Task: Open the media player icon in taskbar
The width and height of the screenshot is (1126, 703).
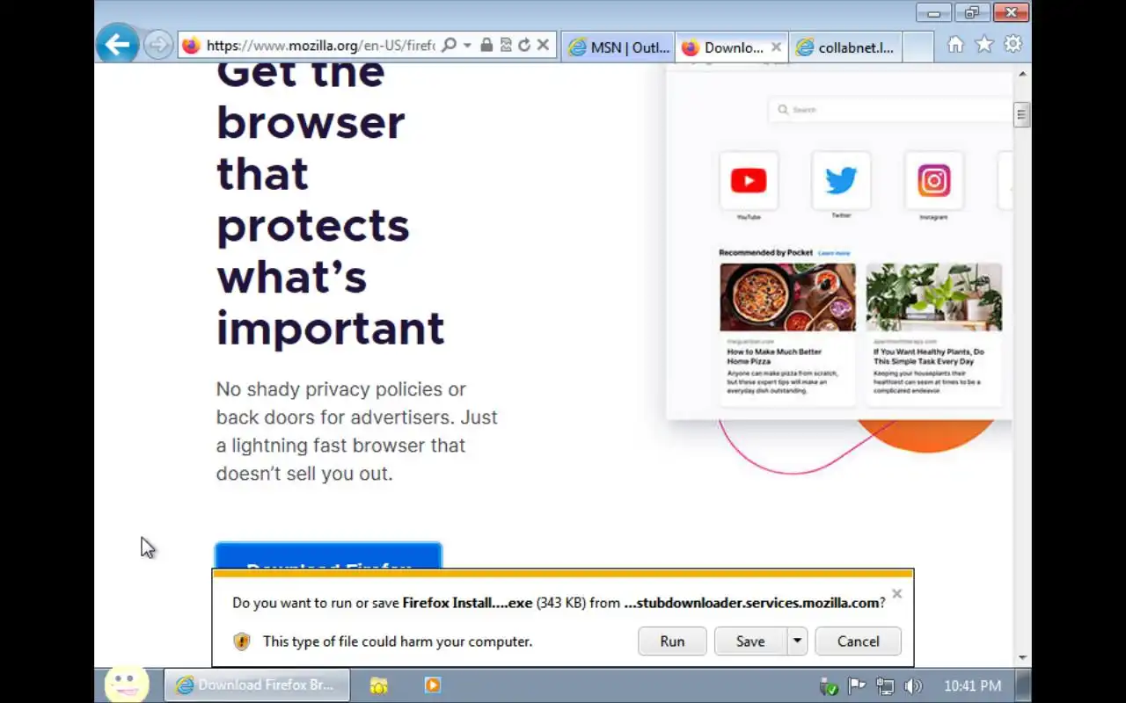Action: tap(432, 685)
